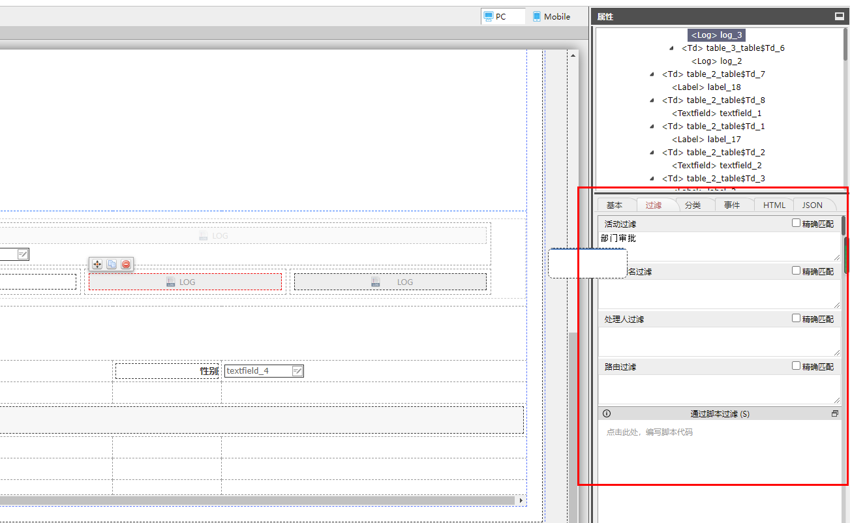Open the 过滤 tab
850x523 pixels.
(654, 205)
